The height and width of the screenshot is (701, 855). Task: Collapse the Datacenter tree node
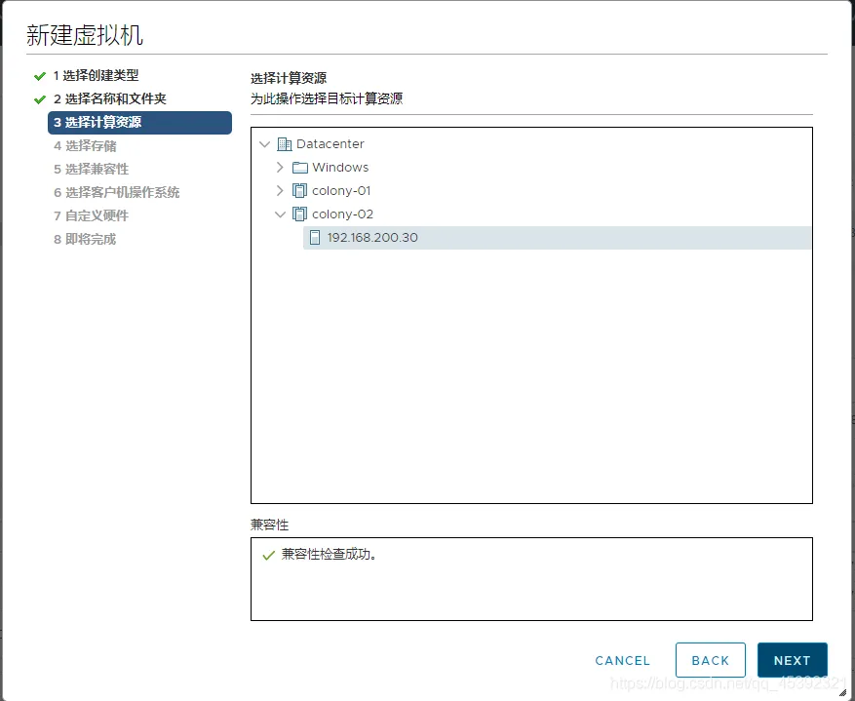point(264,144)
